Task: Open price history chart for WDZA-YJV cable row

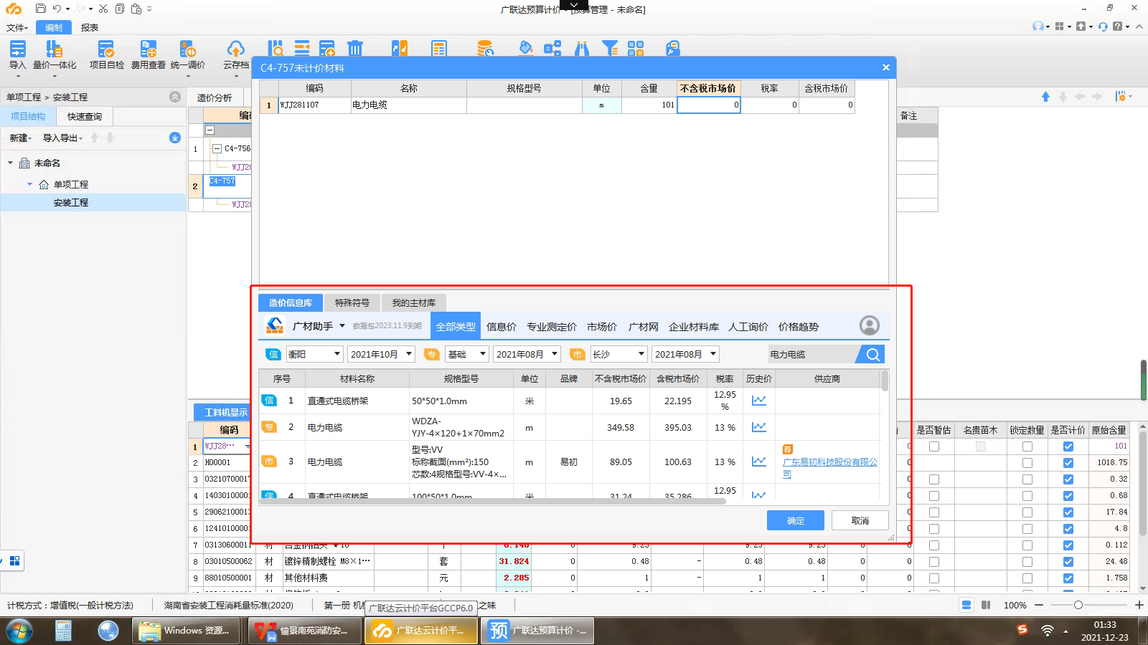Action: (758, 427)
